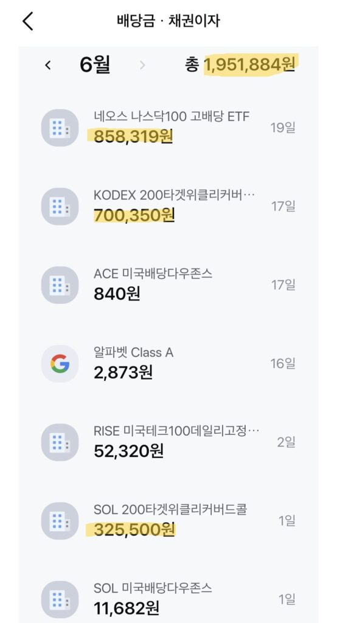Select the 325,500원 SOL dividend amount
This screenshot has width=337, height=623.
tap(134, 530)
